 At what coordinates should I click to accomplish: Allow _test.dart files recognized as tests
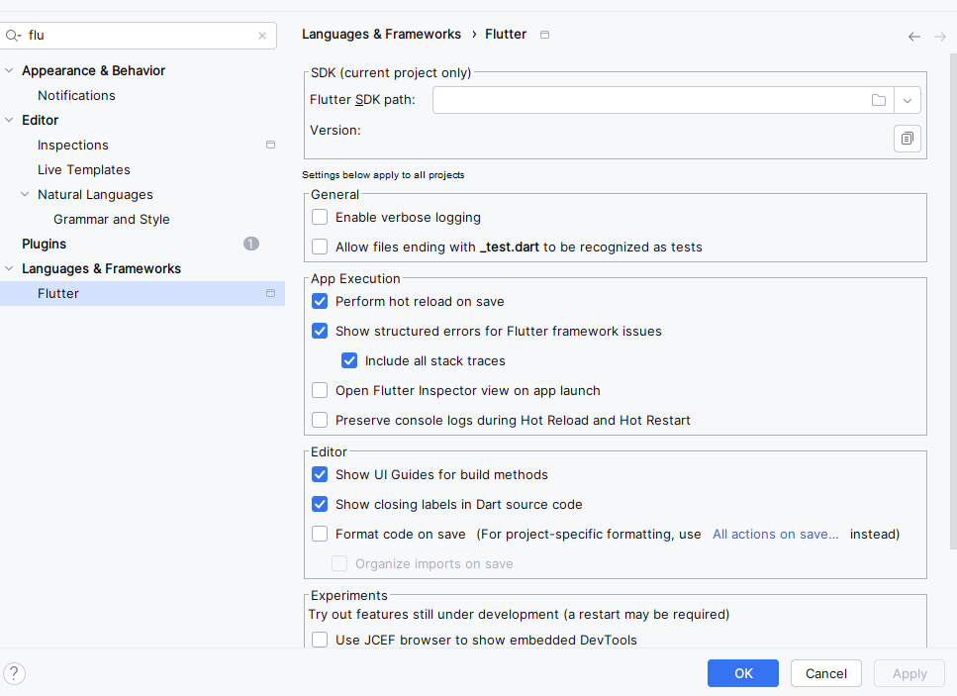point(320,247)
